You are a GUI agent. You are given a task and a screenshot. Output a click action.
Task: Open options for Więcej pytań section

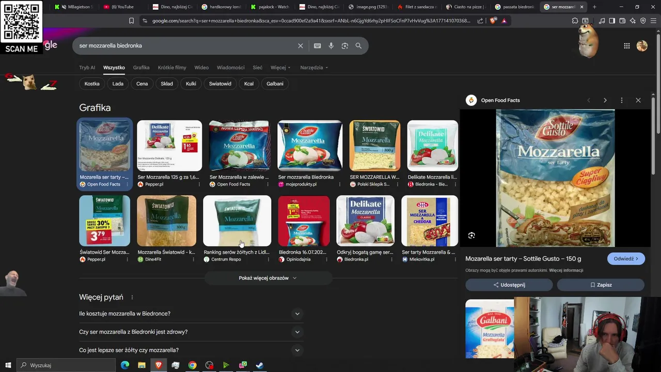132,297
